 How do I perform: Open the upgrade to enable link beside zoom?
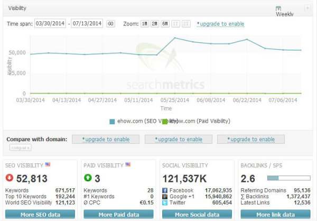point(220,24)
